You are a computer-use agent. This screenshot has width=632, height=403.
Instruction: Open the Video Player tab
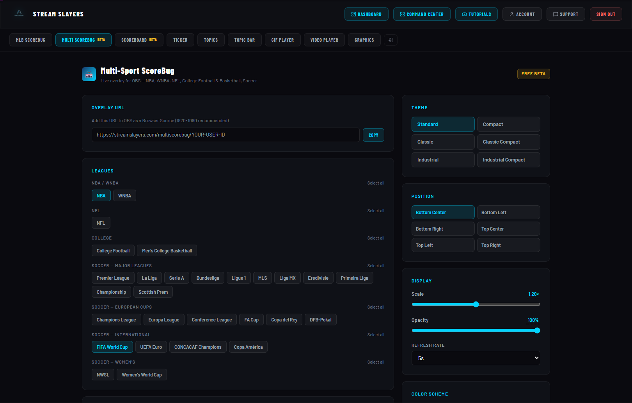pyautogui.click(x=324, y=40)
